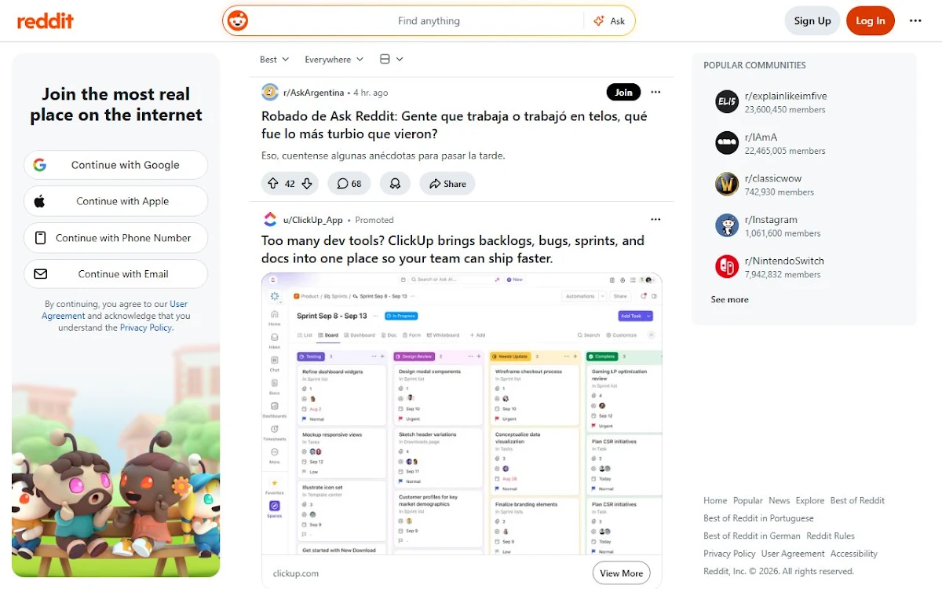Screen dimensions: 942x589
Task: Open the ClickUp sprint board ad image
Action: tap(462, 414)
